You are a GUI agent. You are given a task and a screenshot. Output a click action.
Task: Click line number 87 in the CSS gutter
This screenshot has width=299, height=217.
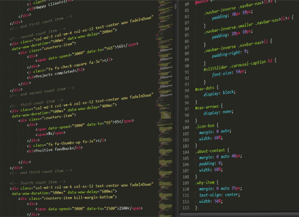tap(187, 47)
